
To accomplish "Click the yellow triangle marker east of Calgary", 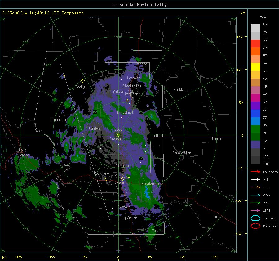I will 129,178.
